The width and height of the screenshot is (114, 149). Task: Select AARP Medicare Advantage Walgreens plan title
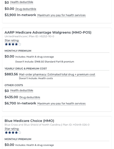pos(48,32)
